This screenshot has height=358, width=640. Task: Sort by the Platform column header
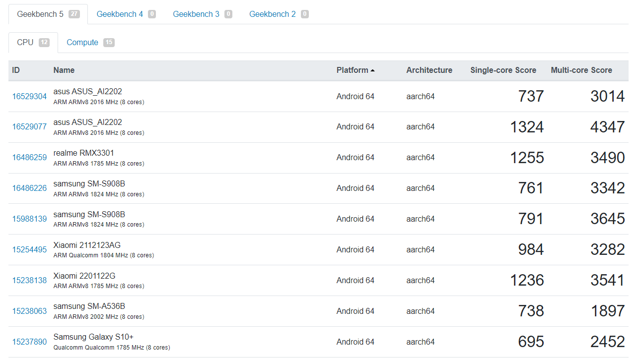click(x=352, y=70)
